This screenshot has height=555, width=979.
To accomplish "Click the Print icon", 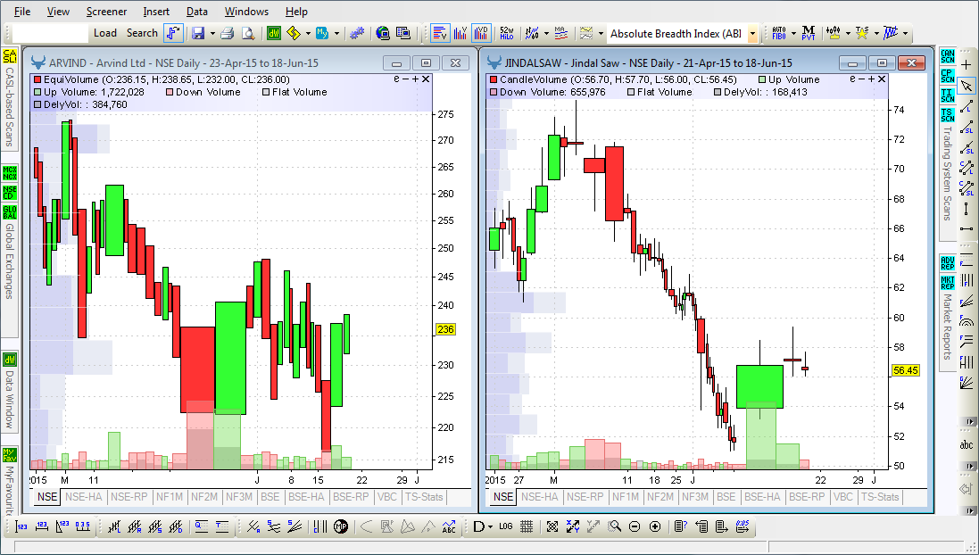I will click(x=228, y=33).
